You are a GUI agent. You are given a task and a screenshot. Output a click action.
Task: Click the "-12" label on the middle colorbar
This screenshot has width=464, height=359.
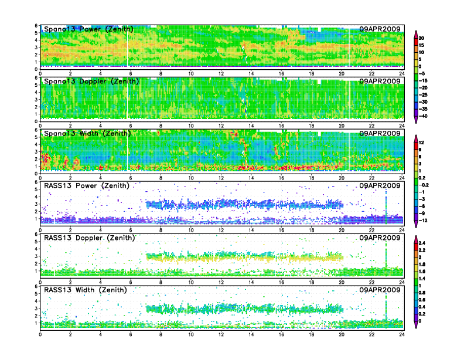(x=423, y=221)
